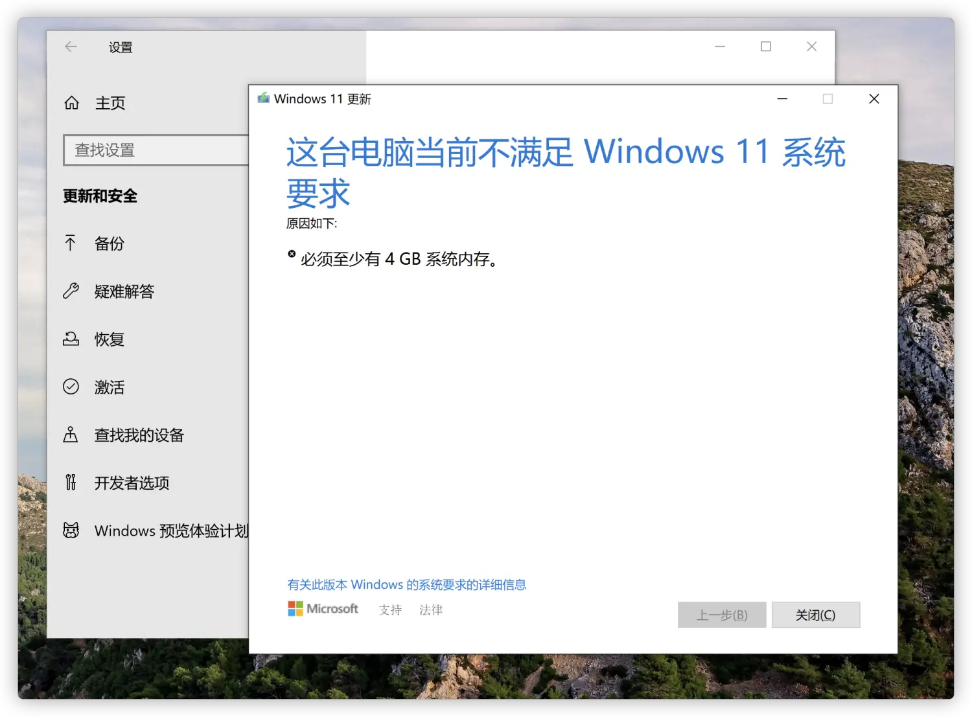This screenshot has height=717, width=972.
Task: Click the 查找我的设备 person locator icon
Action: tap(71, 435)
